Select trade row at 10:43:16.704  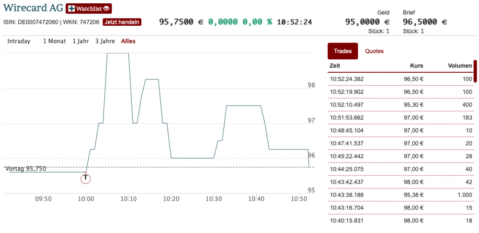400,207
